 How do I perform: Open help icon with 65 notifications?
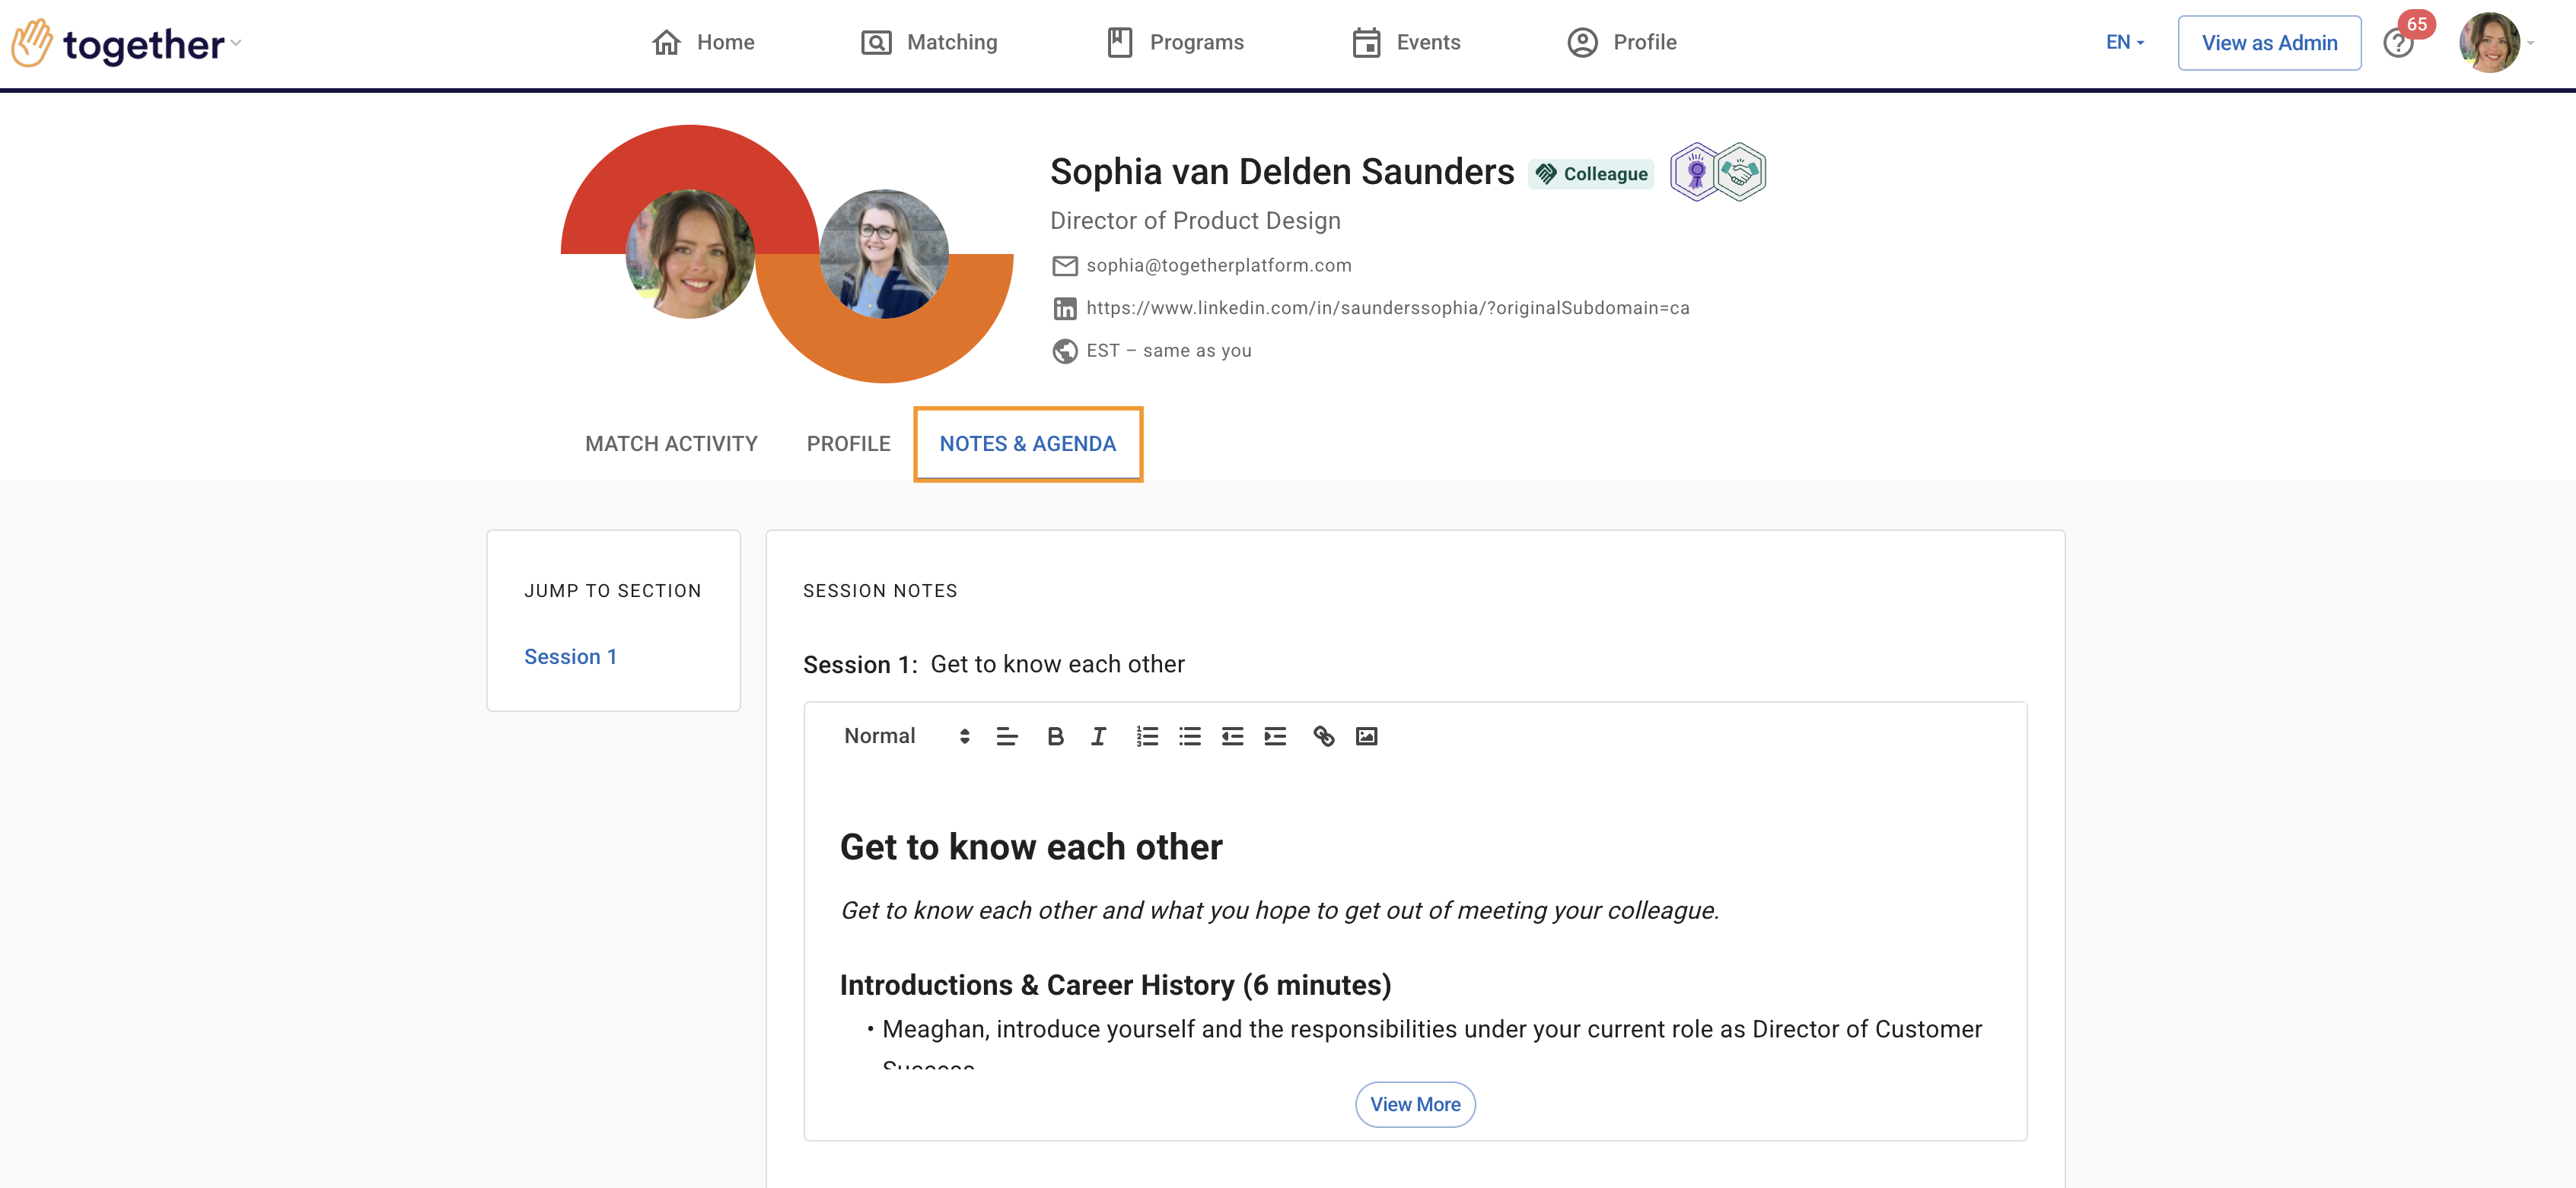tap(2399, 43)
